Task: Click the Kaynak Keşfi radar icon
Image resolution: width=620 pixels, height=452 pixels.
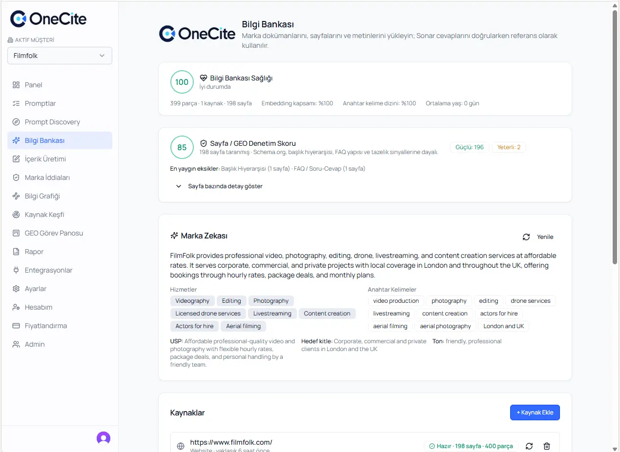Action: click(16, 215)
